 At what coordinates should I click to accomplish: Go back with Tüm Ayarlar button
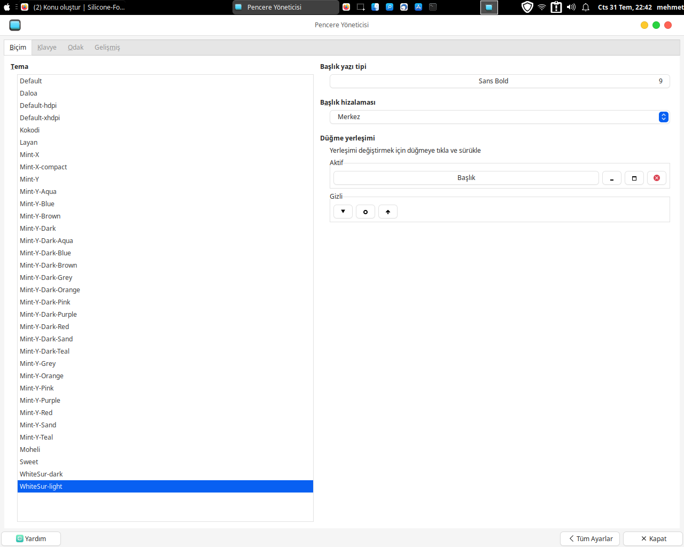[590, 538]
